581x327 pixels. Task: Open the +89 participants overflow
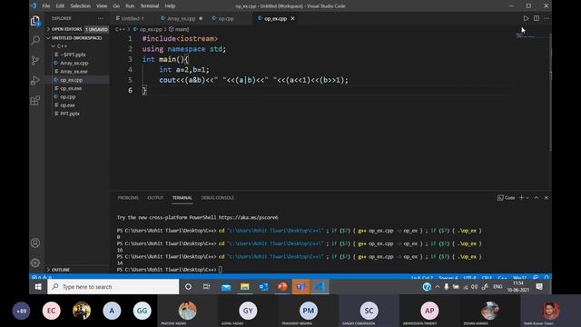click(22, 311)
